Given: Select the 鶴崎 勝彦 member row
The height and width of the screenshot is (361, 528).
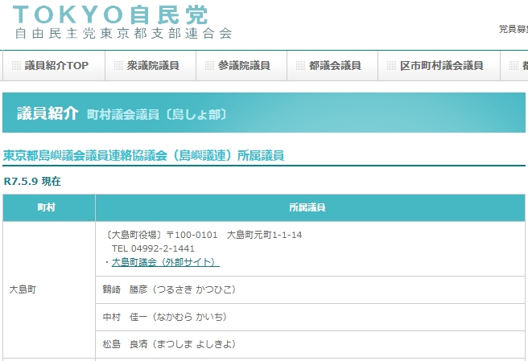Looking at the screenshot, I should (x=169, y=289).
